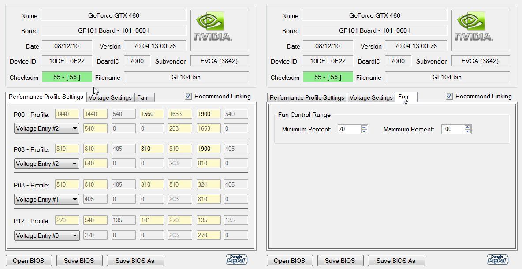The width and height of the screenshot is (522, 269).
Task: Click the Filename field in left window
Action: pyautogui.click(x=186, y=77)
